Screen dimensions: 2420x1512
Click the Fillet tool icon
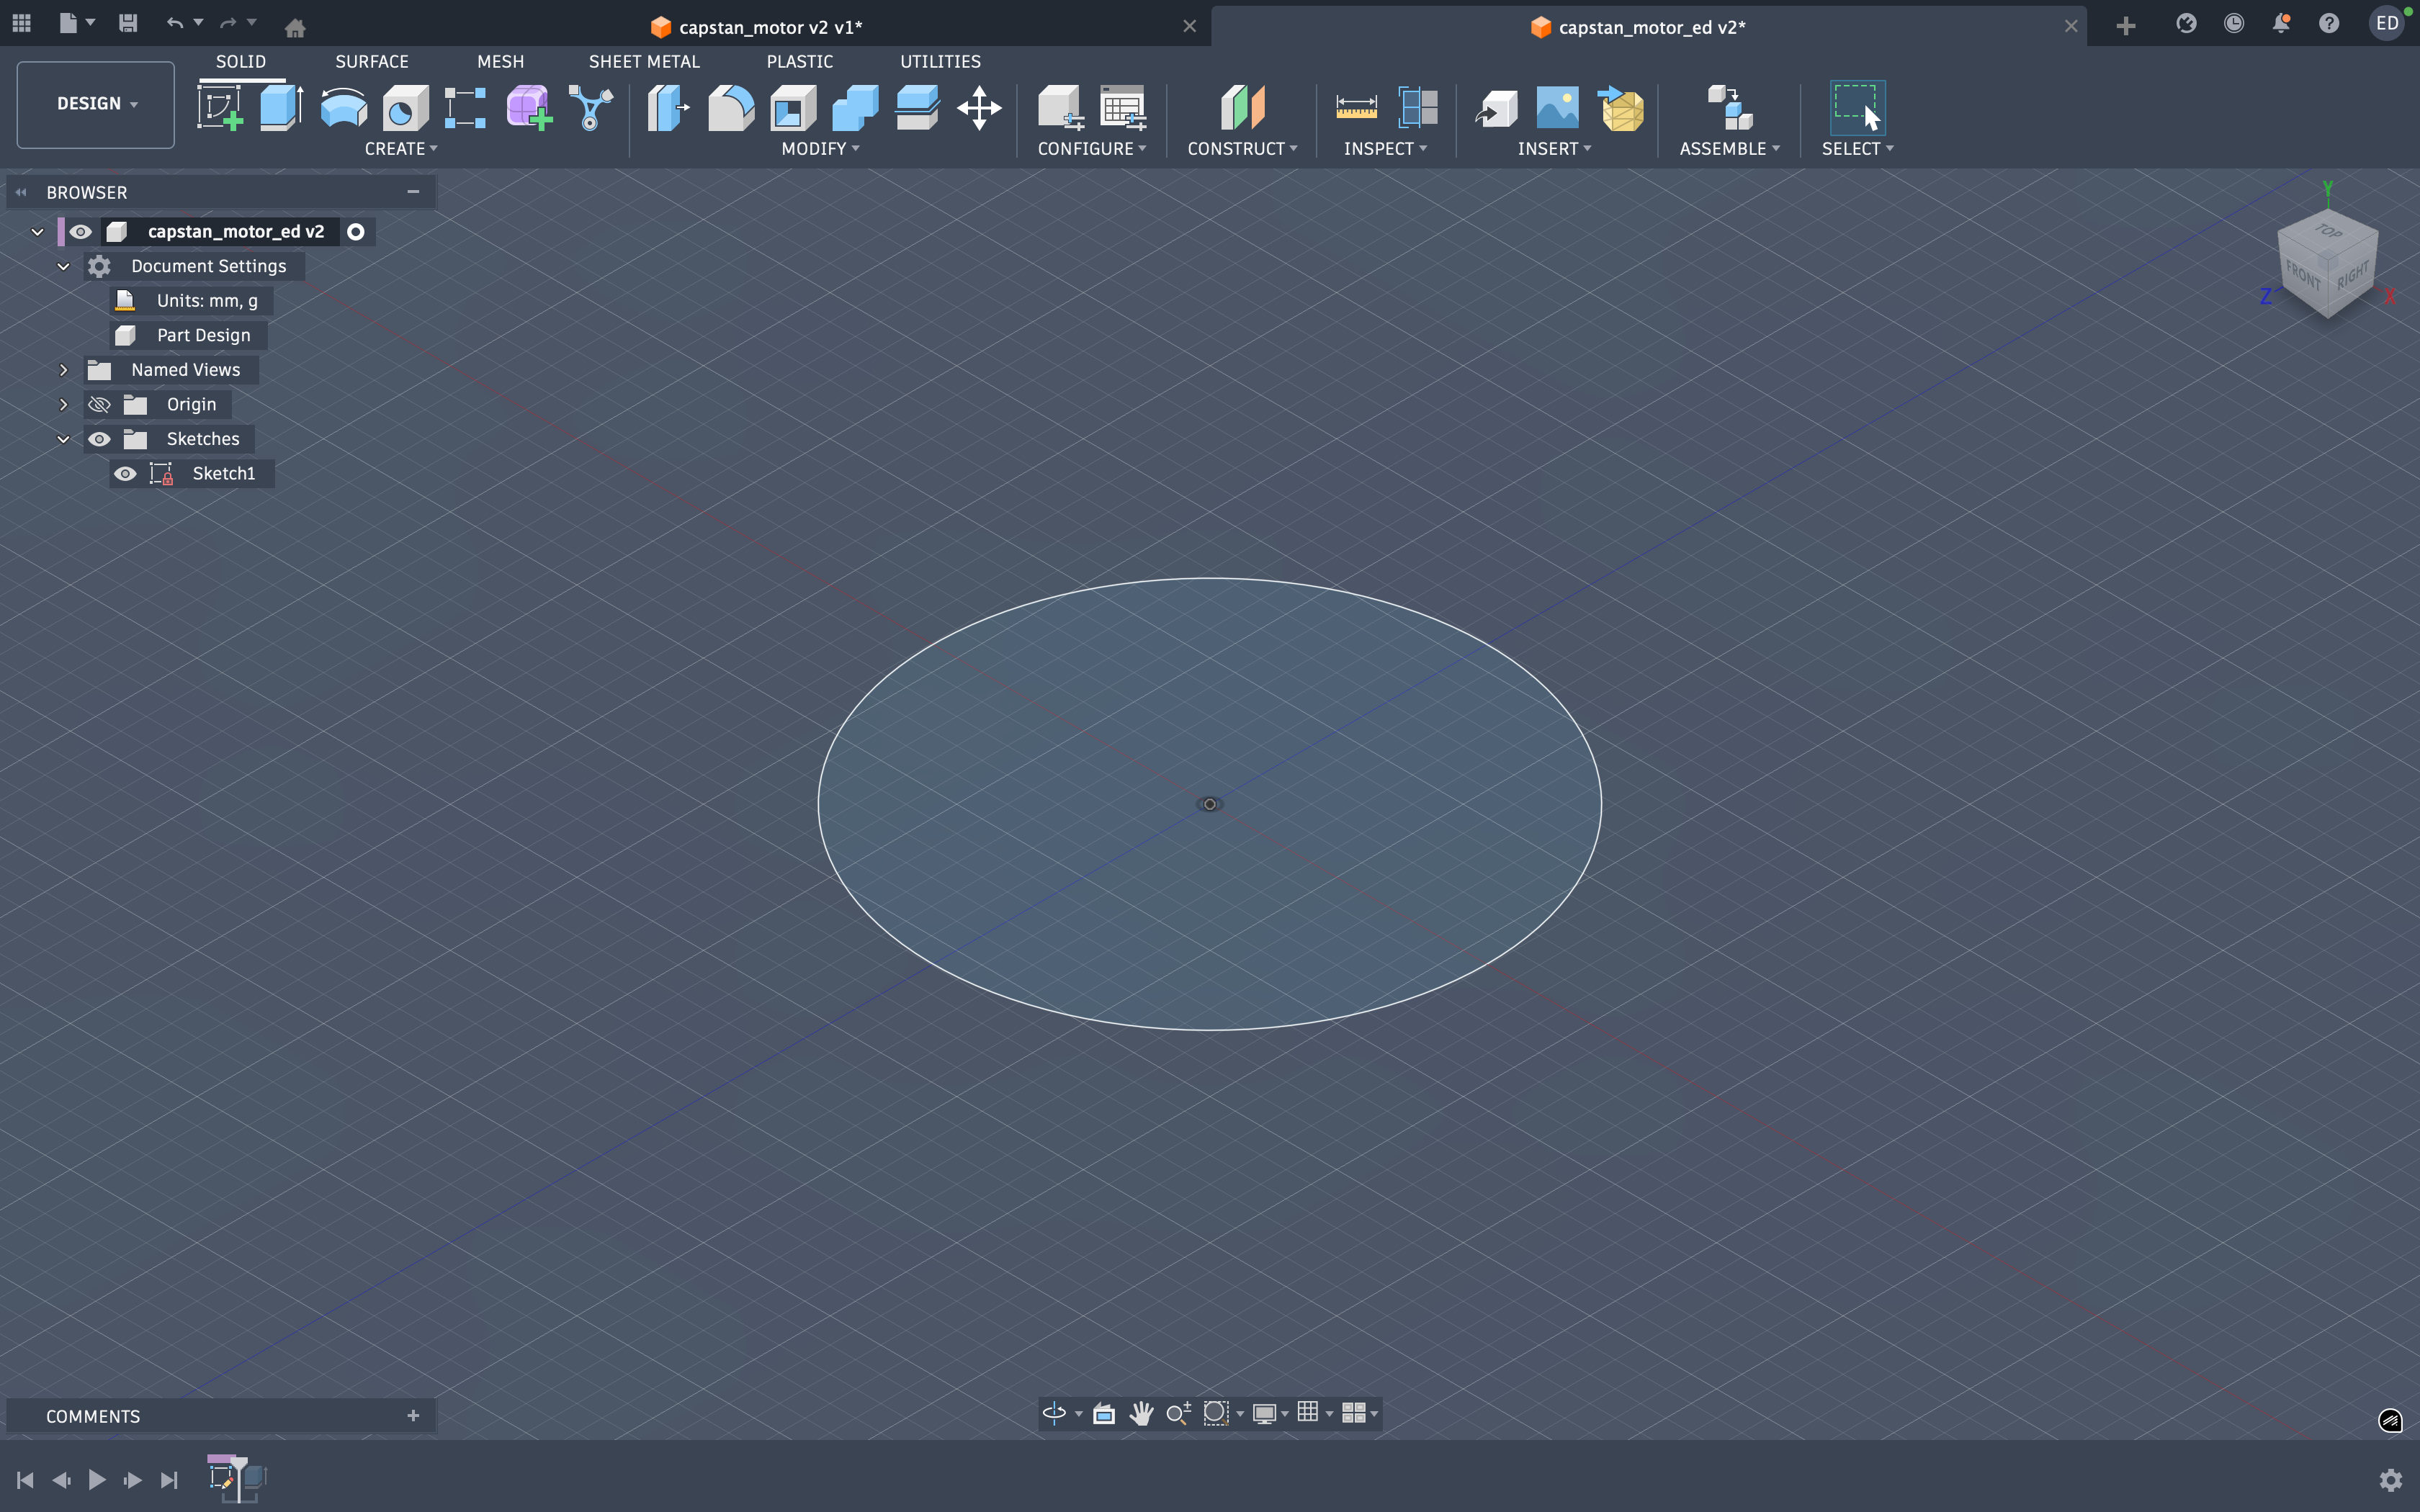pos(731,107)
